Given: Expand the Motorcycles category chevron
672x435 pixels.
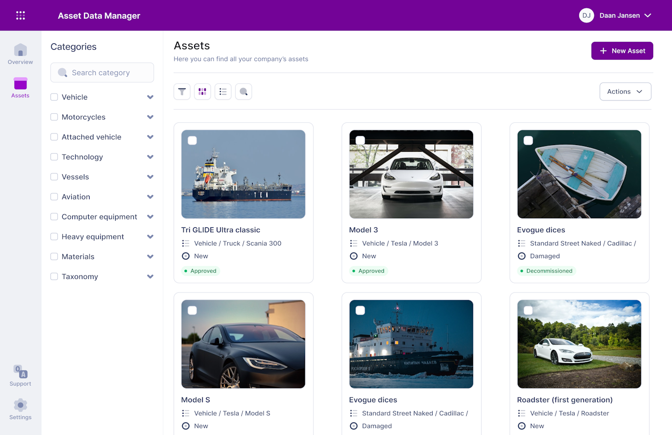Looking at the screenshot, I should pyautogui.click(x=150, y=117).
